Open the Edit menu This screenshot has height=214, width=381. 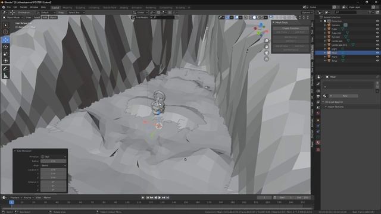coord(15,7)
